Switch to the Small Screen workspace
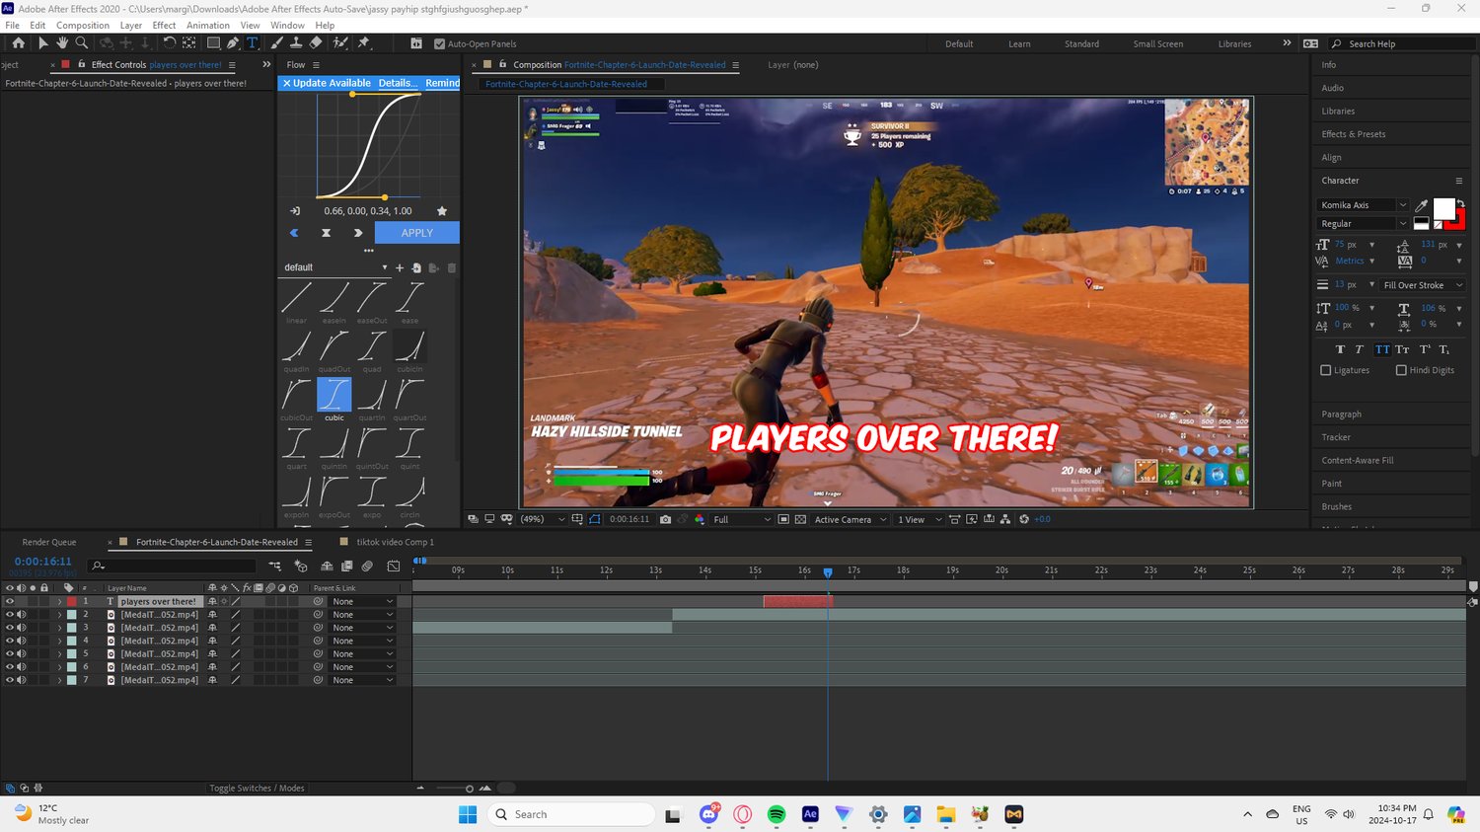This screenshot has width=1480, height=832. pos(1158,43)
